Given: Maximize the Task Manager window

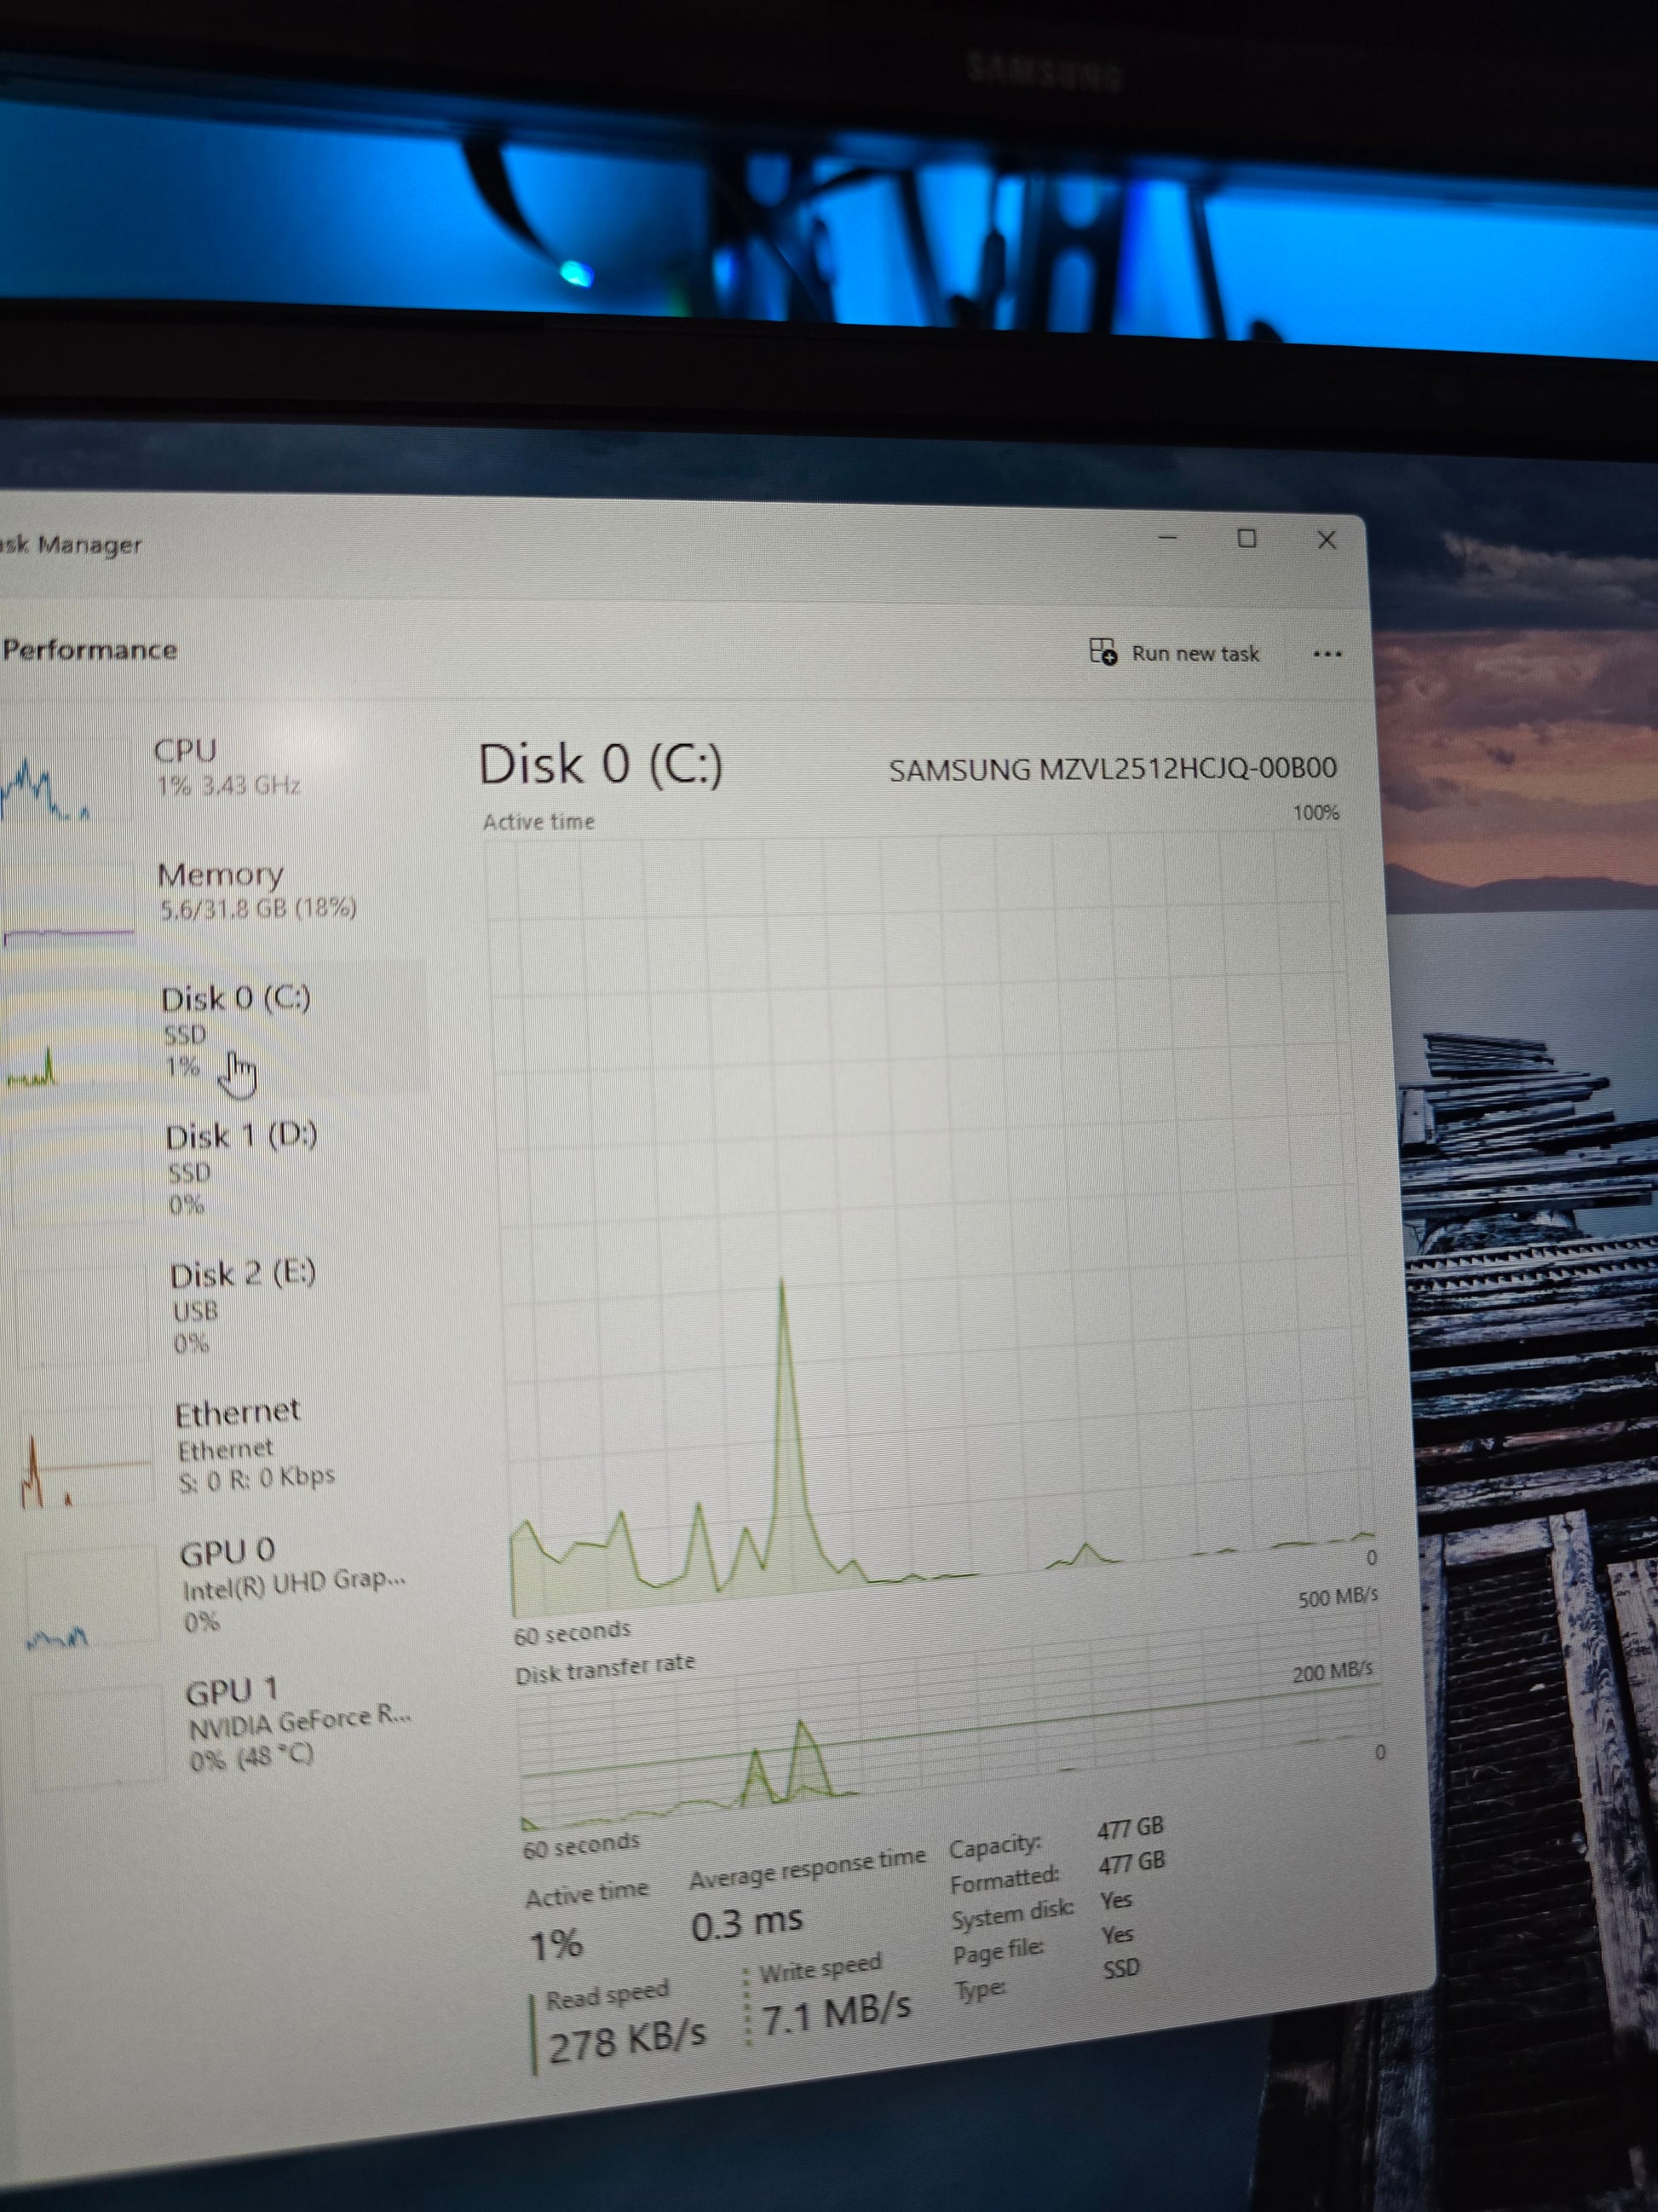Looking at the screenshot, I should [1246, 539].
